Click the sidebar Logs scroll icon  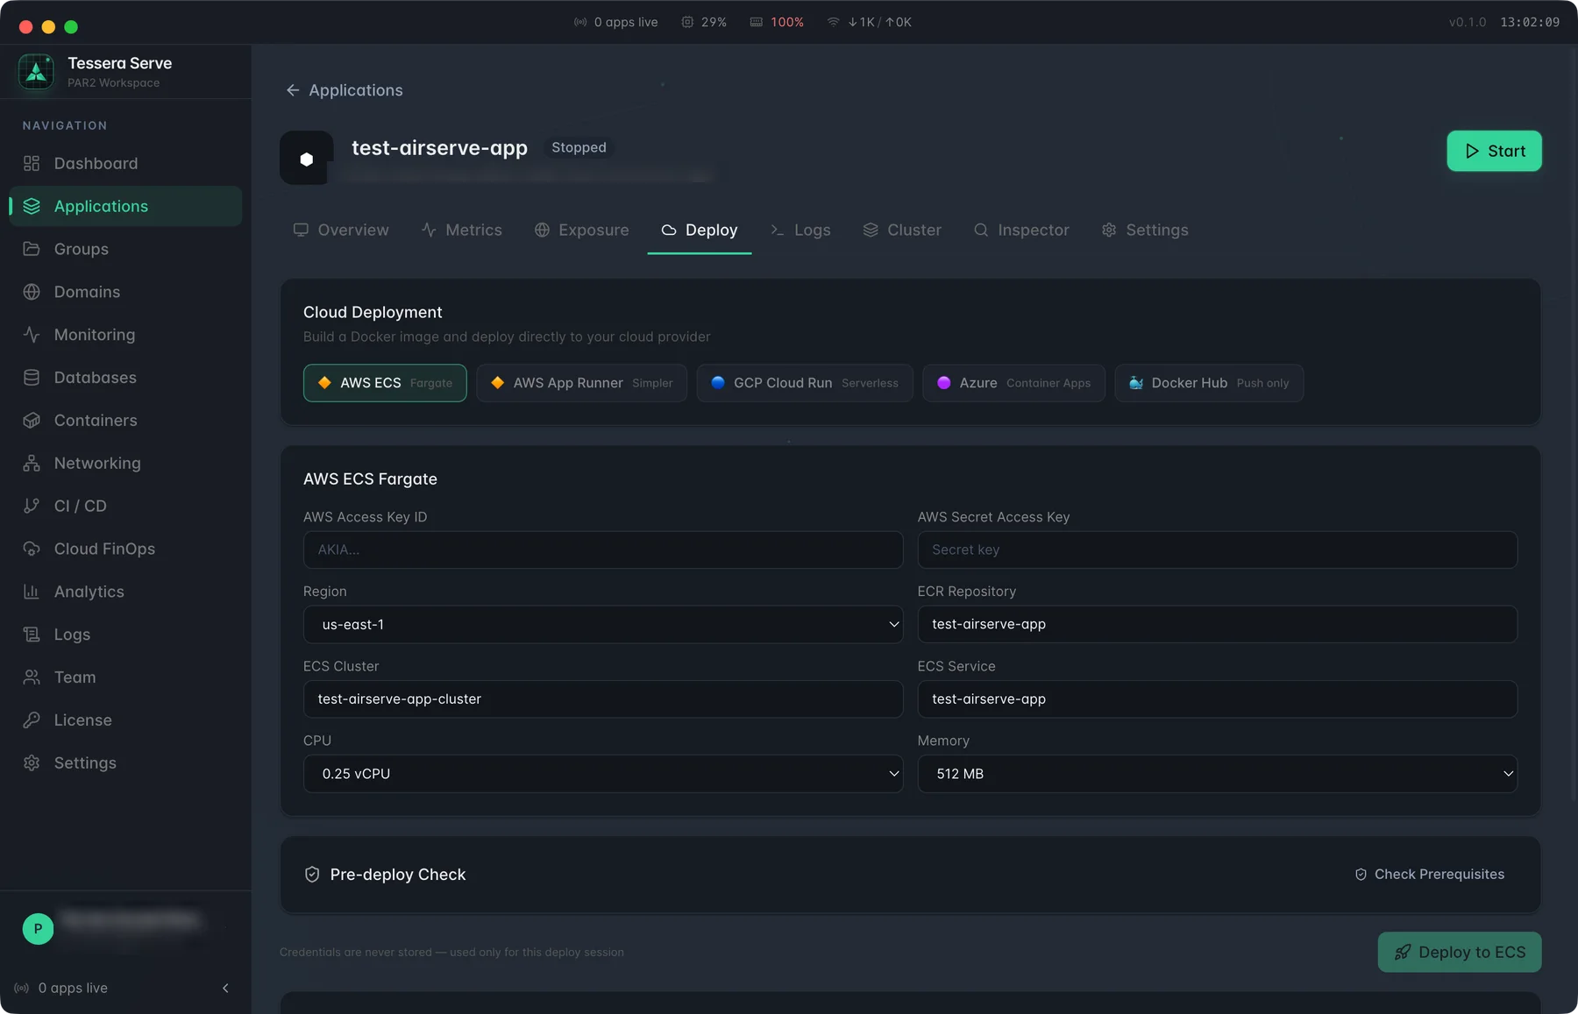pos(32,635)
